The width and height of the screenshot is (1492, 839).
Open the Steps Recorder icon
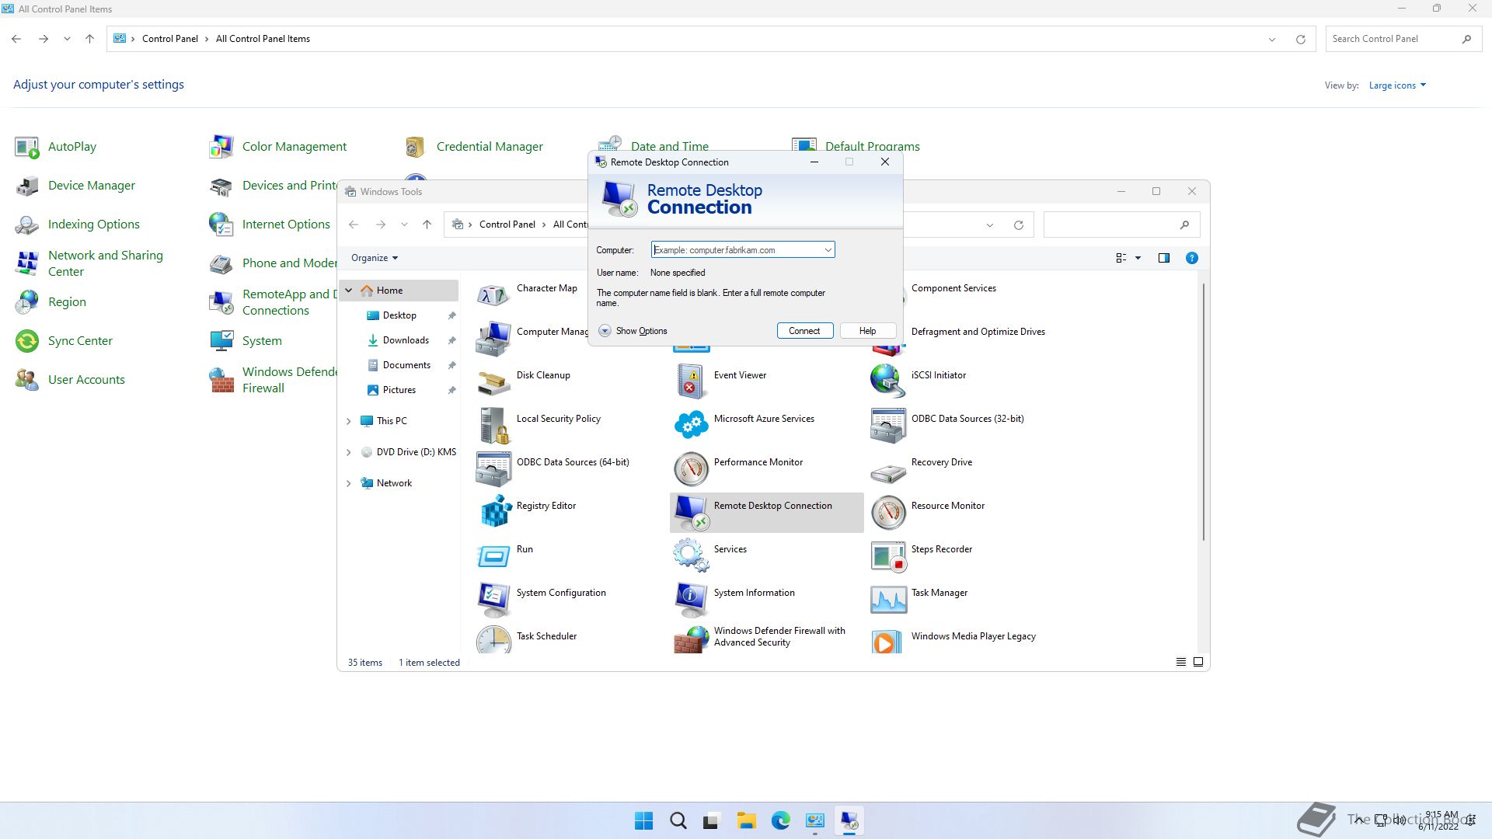click(x=888, y=555)
